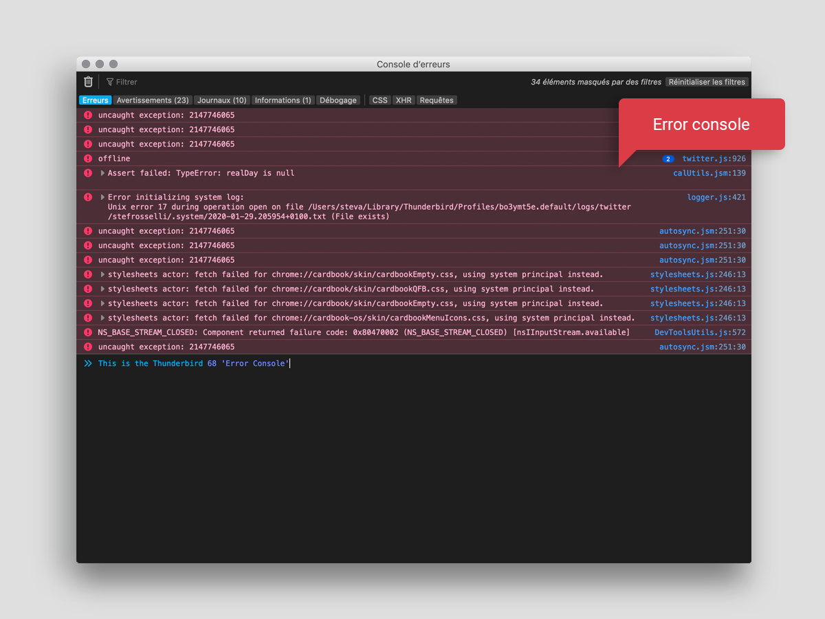This screenshot has height=619, width=825.
Task: Click the error icon on 'Error initializing system log' row
Action: pos(88,197)
